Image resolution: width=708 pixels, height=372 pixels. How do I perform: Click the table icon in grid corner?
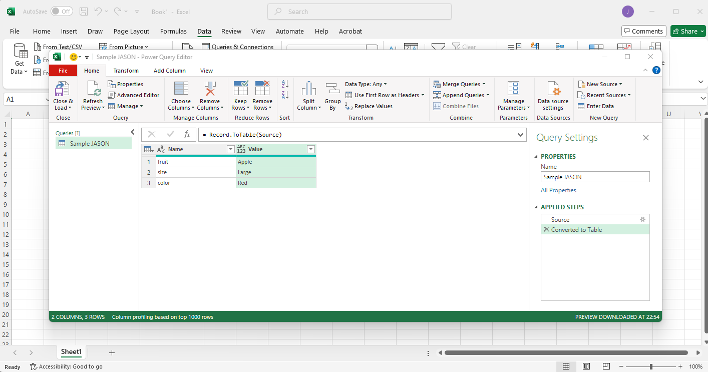148,149
